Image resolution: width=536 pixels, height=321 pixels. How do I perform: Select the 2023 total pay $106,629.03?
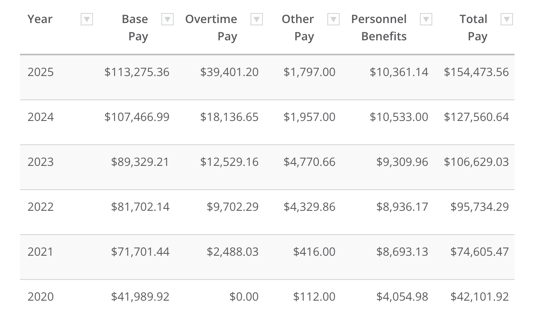click(476, 162)
